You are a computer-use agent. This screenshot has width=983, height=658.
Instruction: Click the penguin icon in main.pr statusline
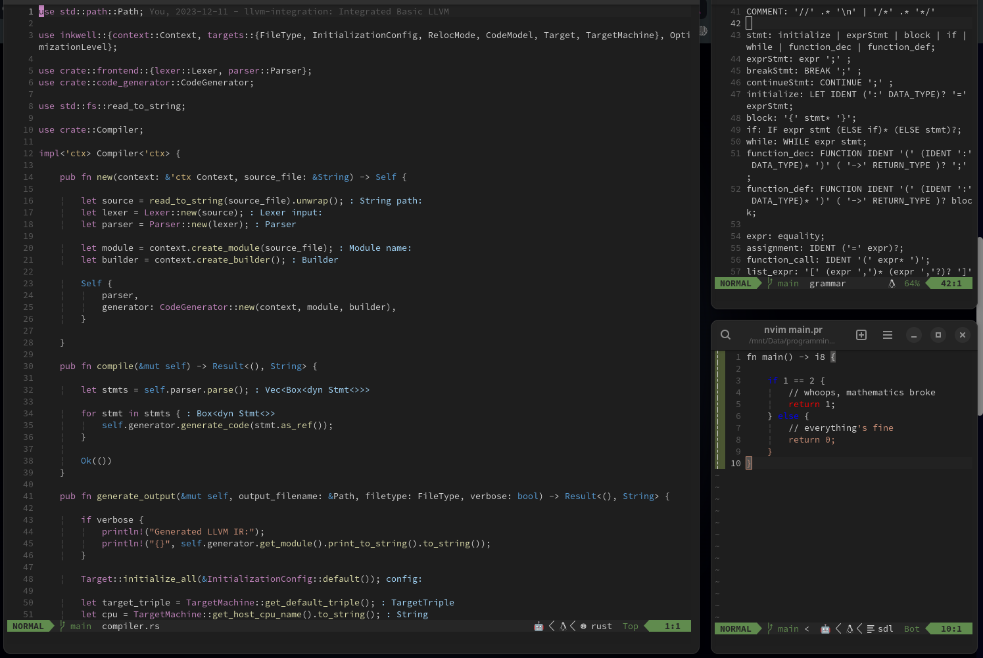point(850,629)
